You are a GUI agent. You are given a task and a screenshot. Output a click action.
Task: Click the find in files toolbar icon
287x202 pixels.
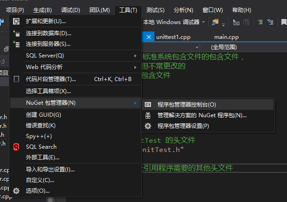215,22
